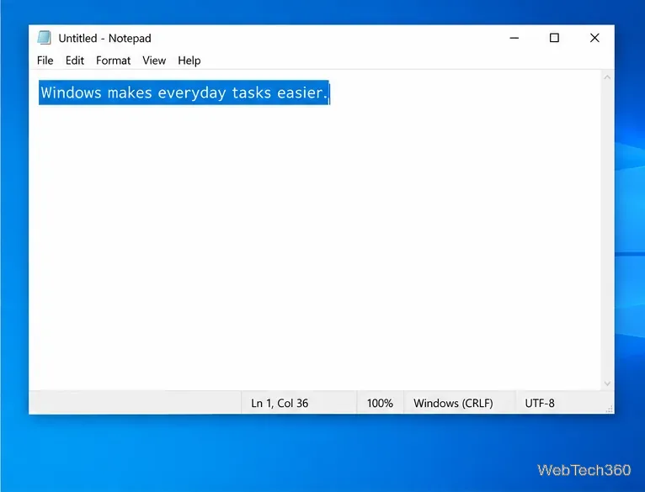Click the '100%' zoom status entry

pos(380,403)
